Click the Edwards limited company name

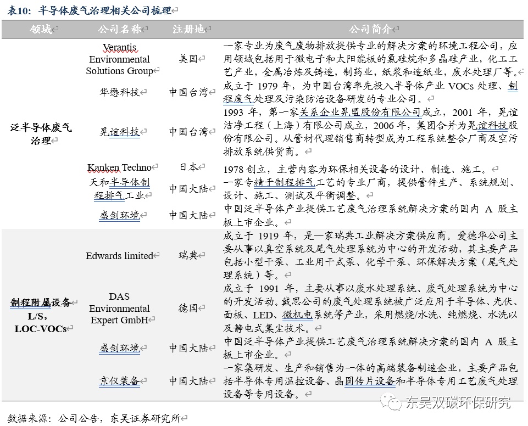click(x=120, y=256)
